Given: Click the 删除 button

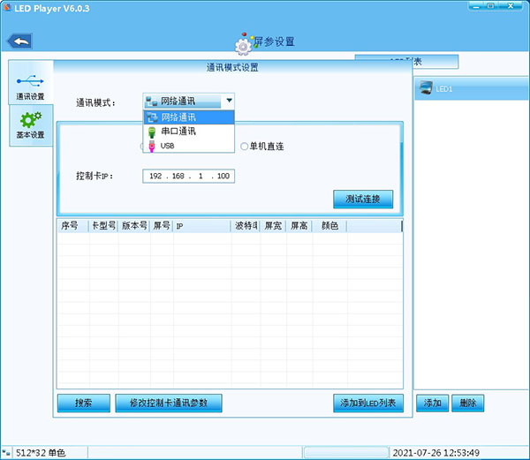Looking at the screenshot, I should point(467,403).
